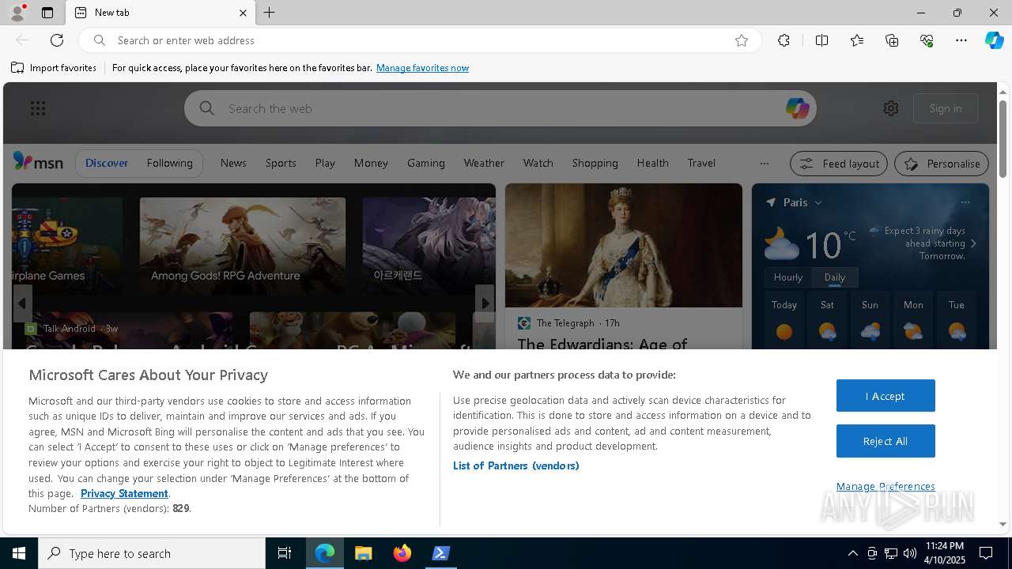Open Edge Settings and more menu
The width and height of the screenshot is (1012, 569).
tap(961, 40)
